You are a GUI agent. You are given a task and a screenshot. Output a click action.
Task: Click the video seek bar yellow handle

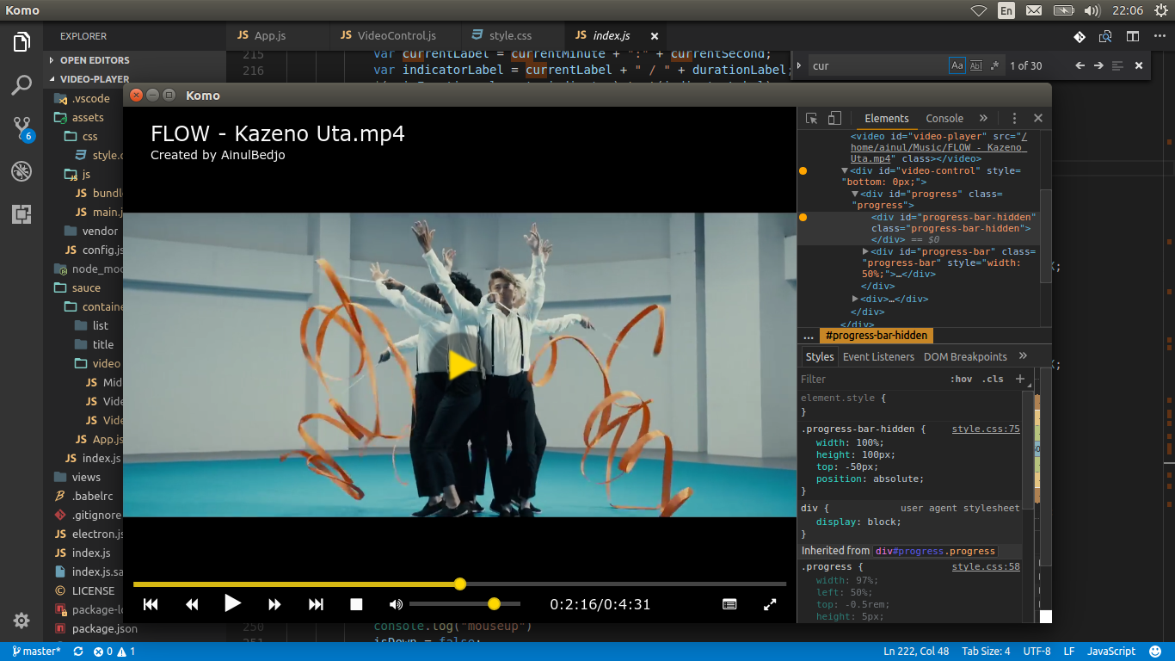click(x=460, y=584)
